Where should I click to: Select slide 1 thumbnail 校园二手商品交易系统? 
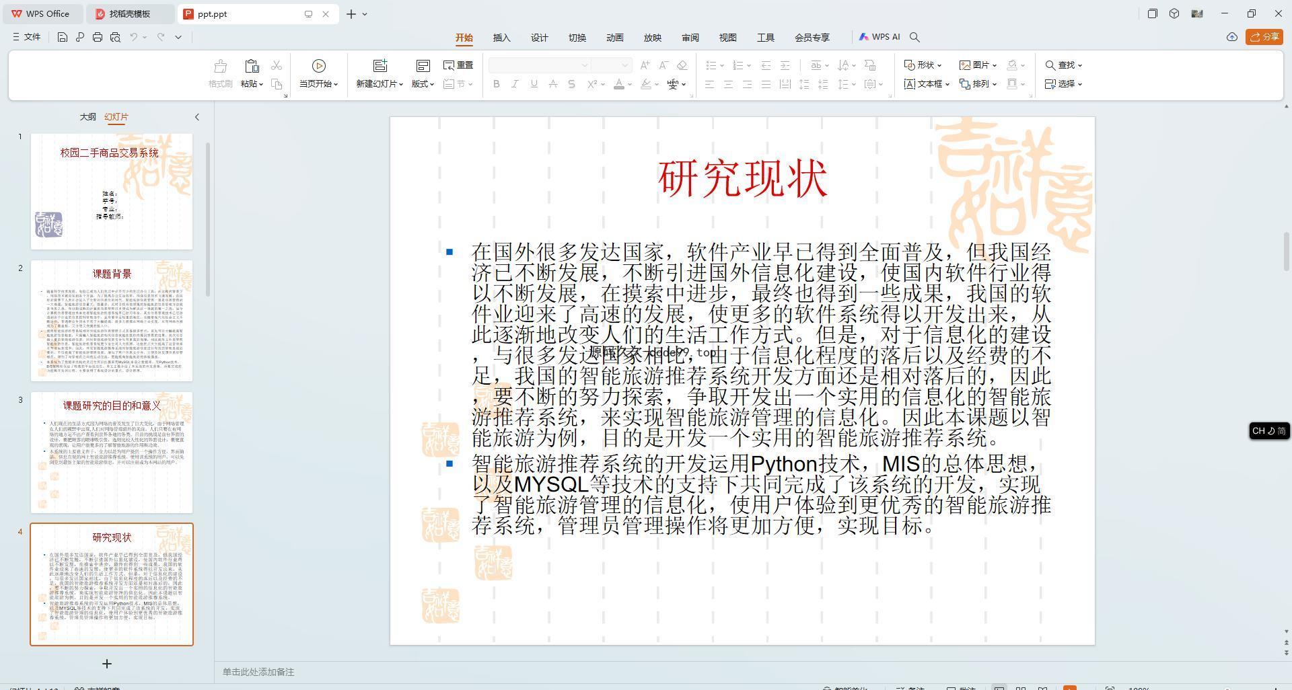coord(112,192)
